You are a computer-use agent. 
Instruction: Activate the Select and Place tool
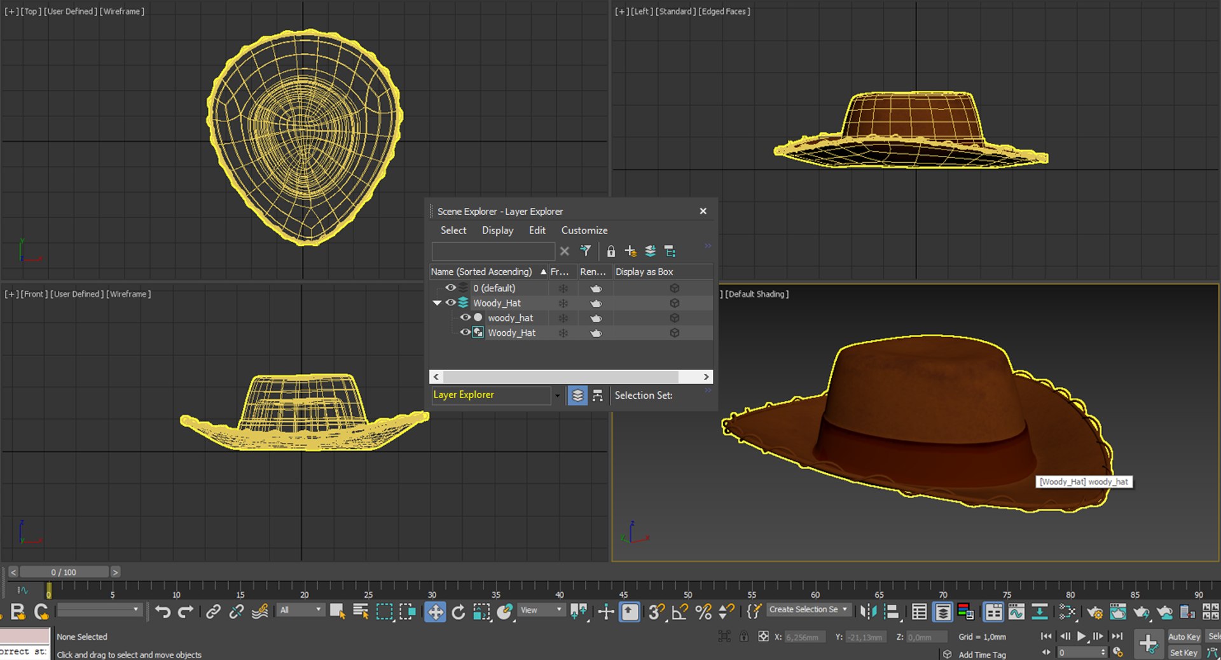click(505, 612)
